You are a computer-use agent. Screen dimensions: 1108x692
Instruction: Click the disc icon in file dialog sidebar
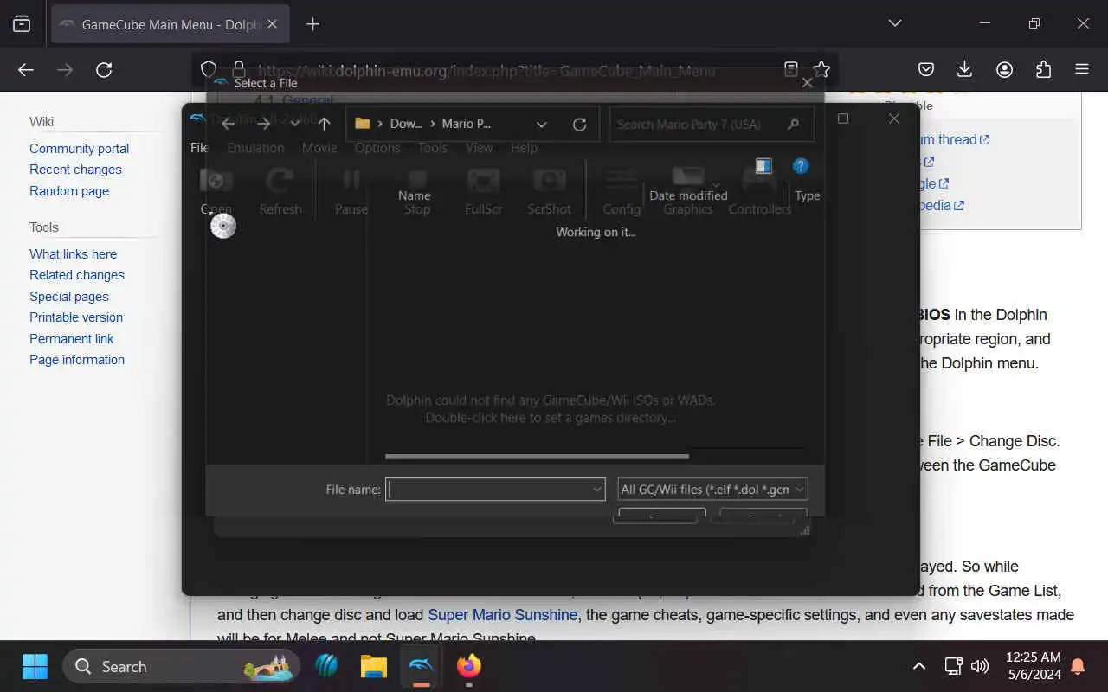tap(223, 226)
